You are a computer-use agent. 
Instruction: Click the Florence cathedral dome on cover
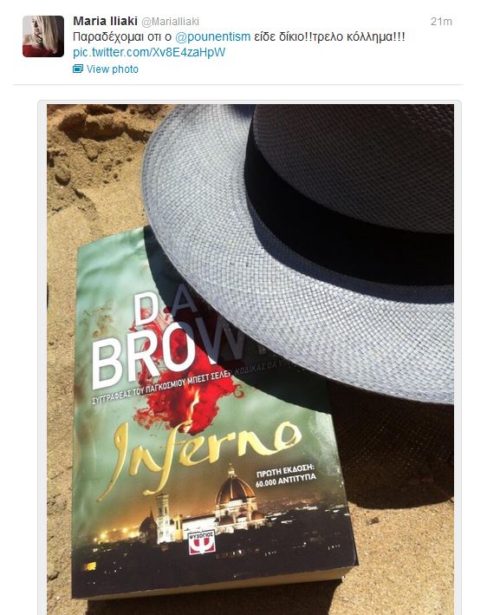235,488
